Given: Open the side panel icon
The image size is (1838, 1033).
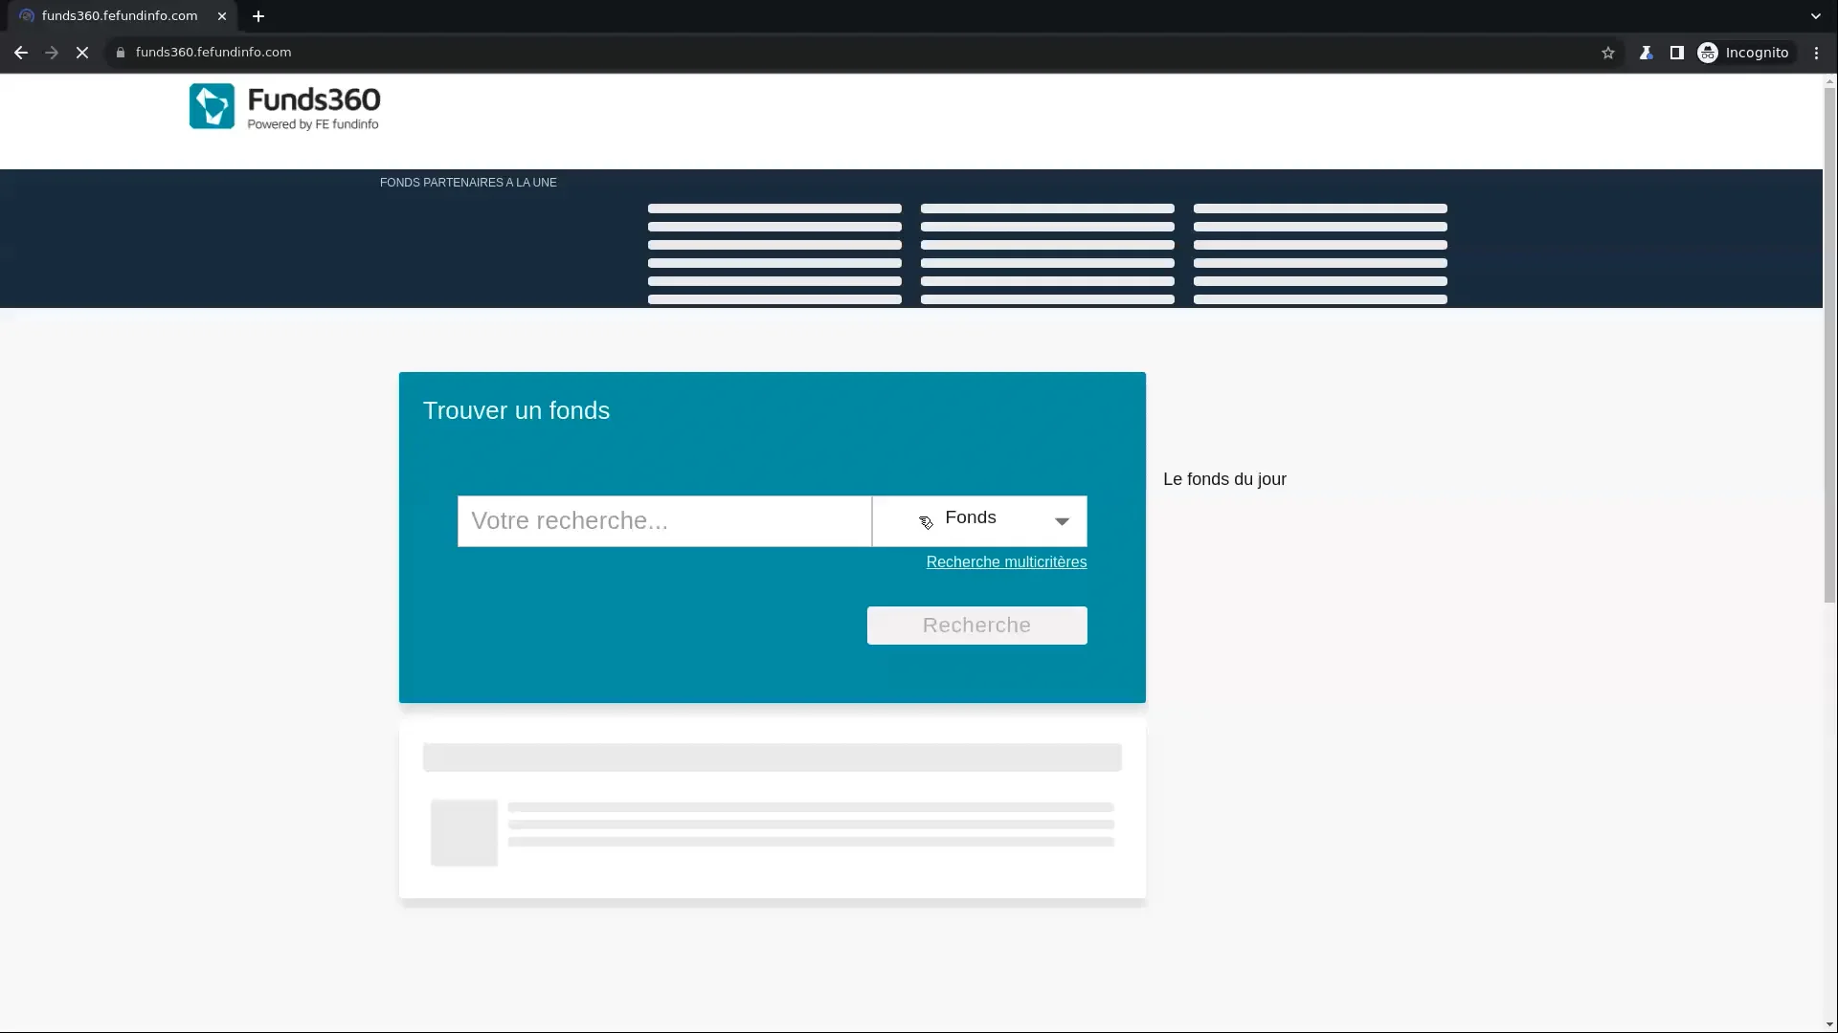Looking at the screenshot, I should (x=1676, y=53).
